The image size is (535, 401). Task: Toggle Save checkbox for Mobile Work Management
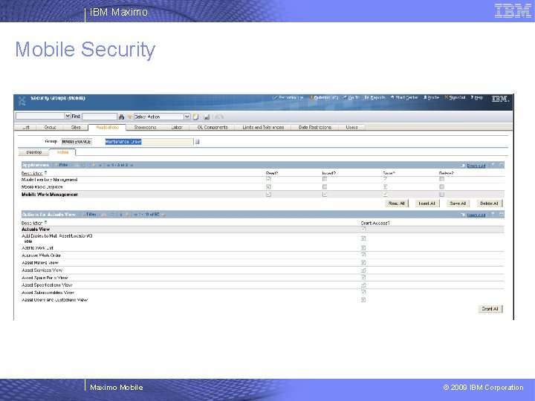[x=385, y=195]
